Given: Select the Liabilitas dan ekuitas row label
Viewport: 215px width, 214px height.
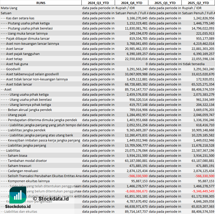Looking at the screenshot, I should click(x=21, y=211).
